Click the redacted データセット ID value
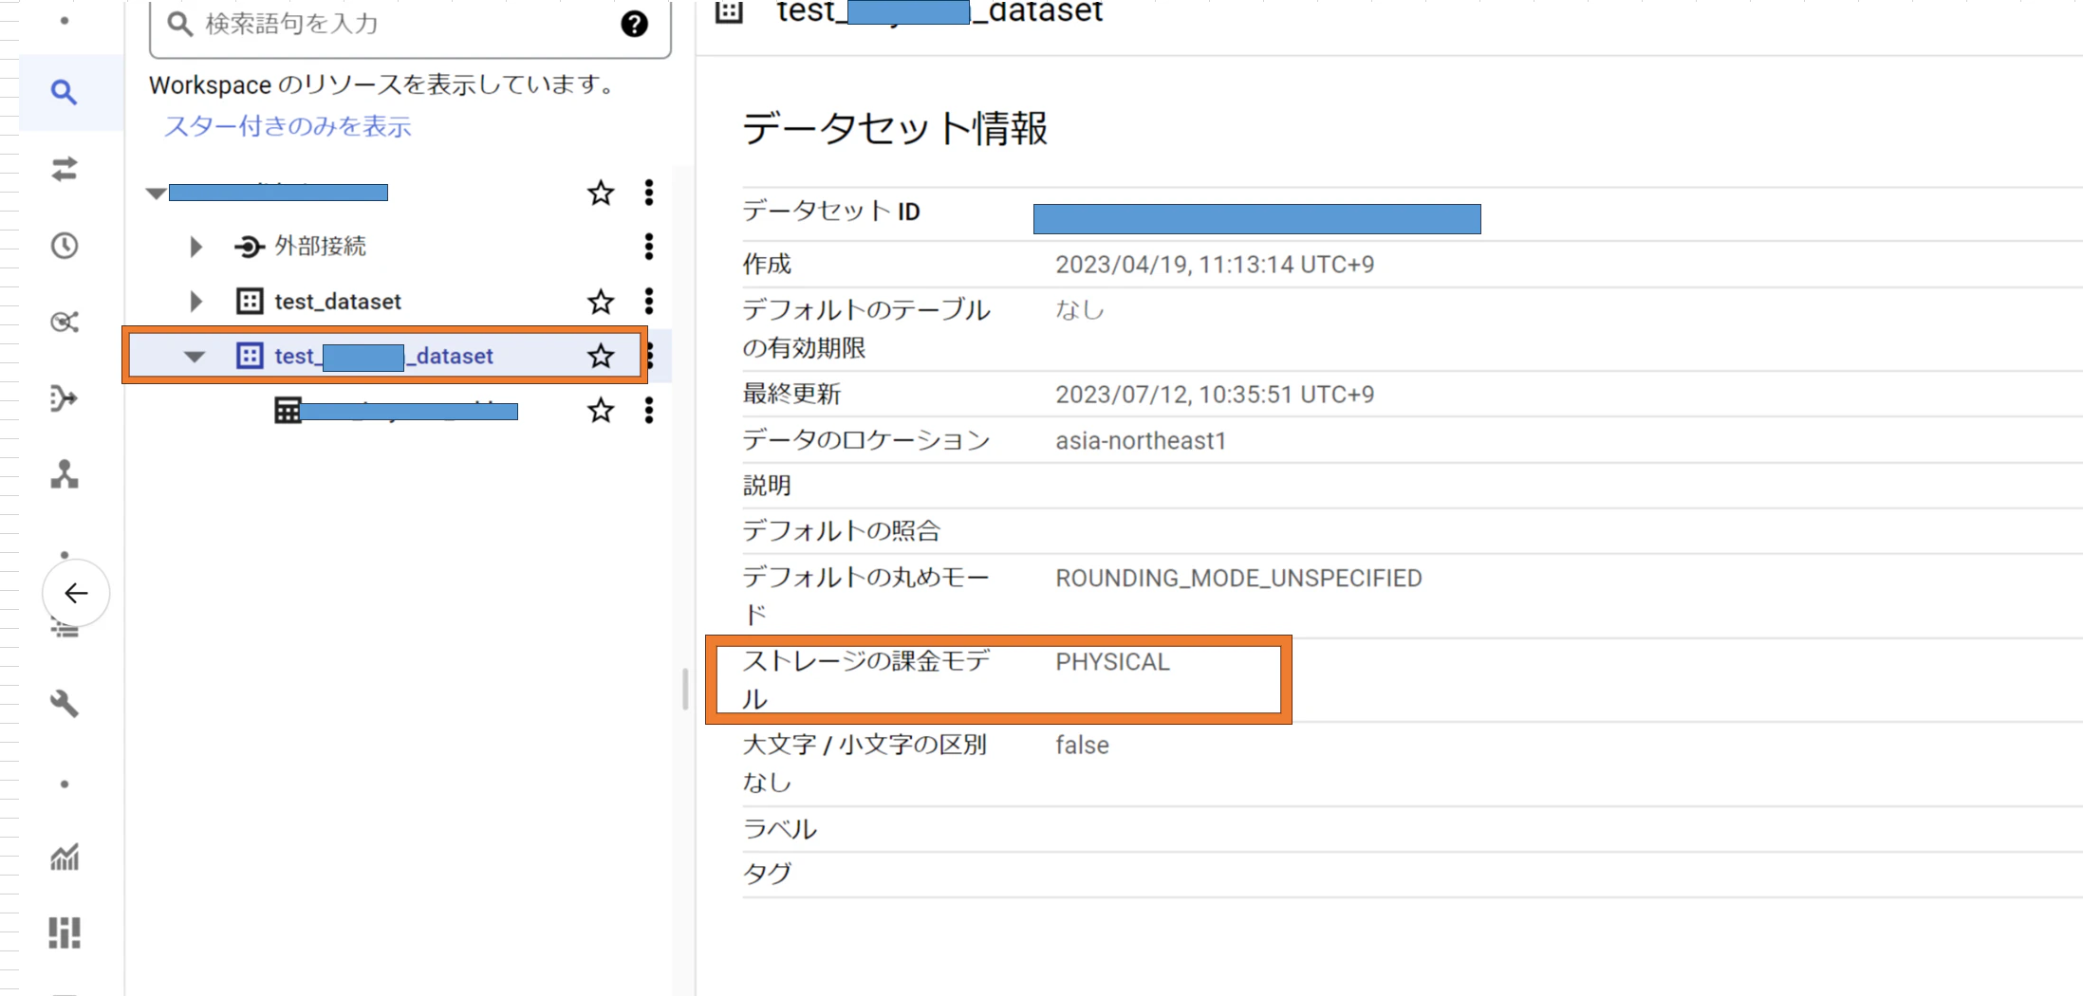Image resolution: width=2083 pixels, height=996 pixels. [1256, 218]
